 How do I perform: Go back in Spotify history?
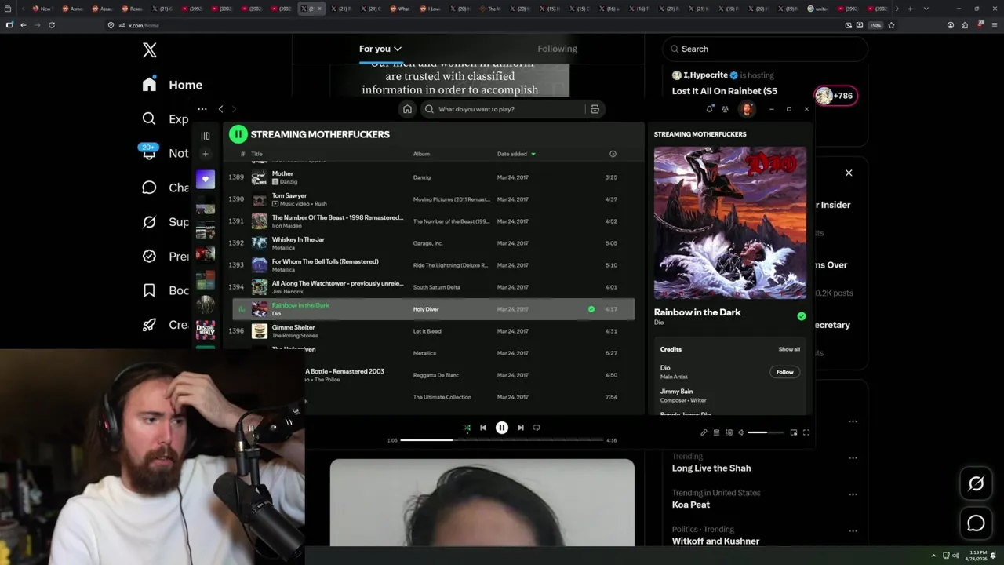click(x=220, y=109)
